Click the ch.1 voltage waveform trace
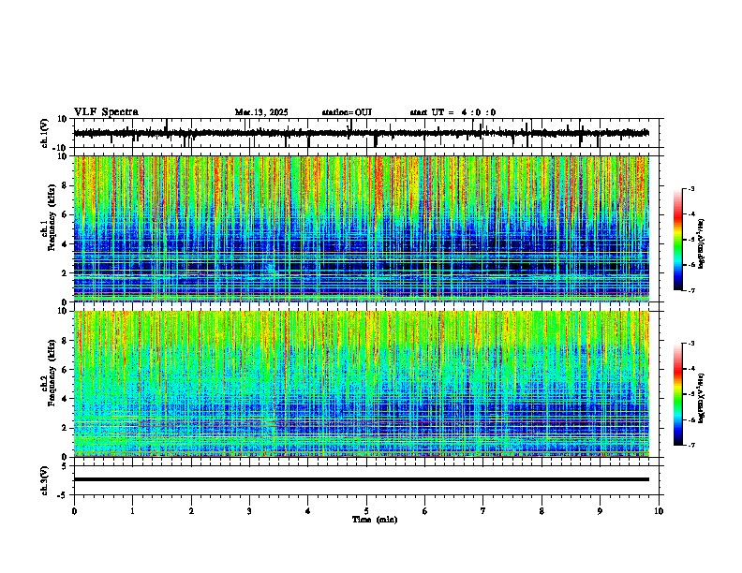Screen dimensions: 742x573 (x=361, y=133)
